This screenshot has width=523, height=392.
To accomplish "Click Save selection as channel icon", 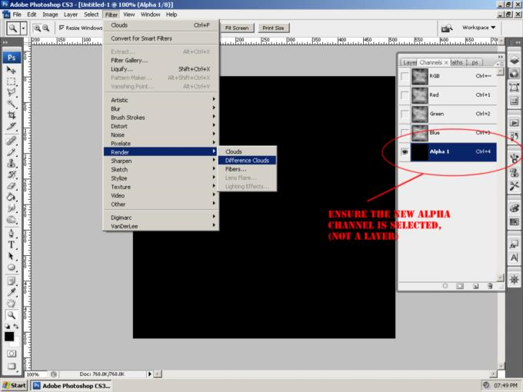I will (460, 286).
